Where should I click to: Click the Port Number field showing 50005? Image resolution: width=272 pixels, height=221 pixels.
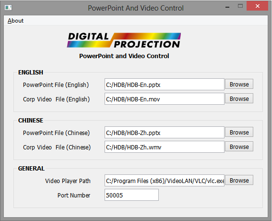pos(131,195)
